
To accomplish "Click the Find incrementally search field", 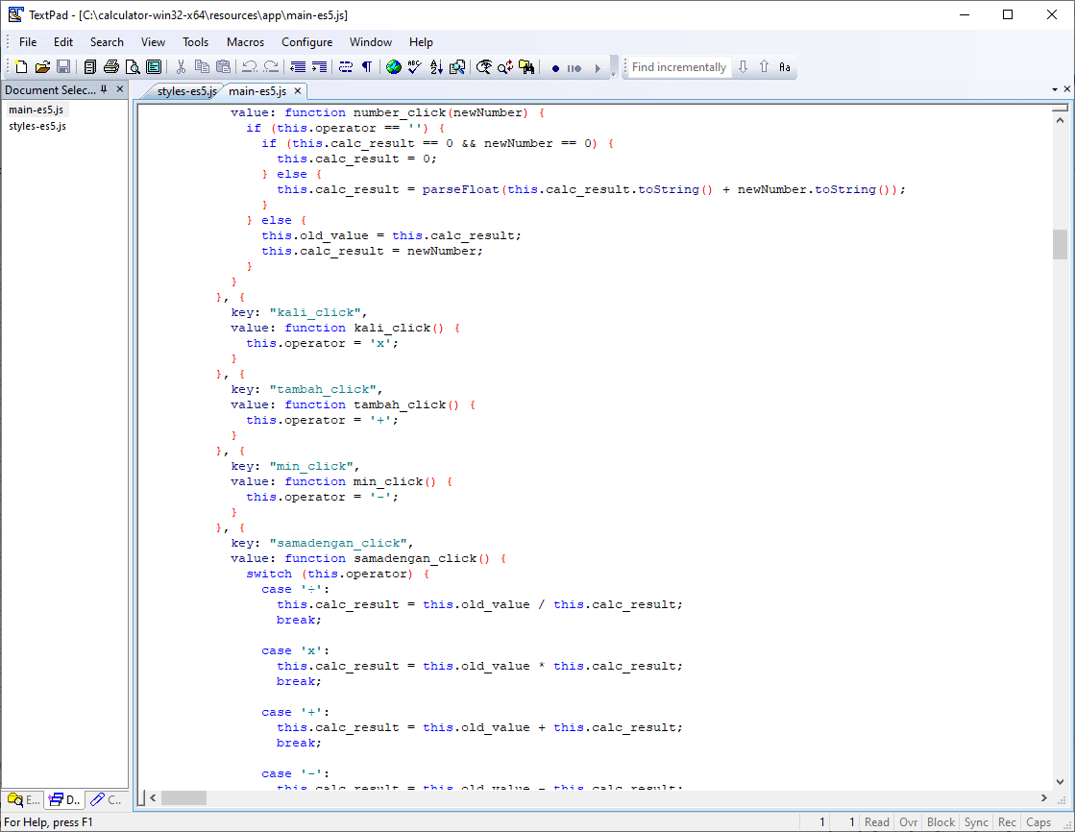I will [x=679, y=67].
